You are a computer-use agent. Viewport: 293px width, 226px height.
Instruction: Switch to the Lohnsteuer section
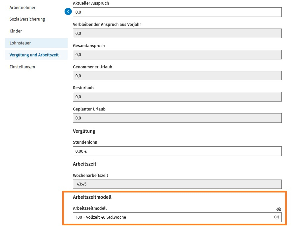click(36, 43)
